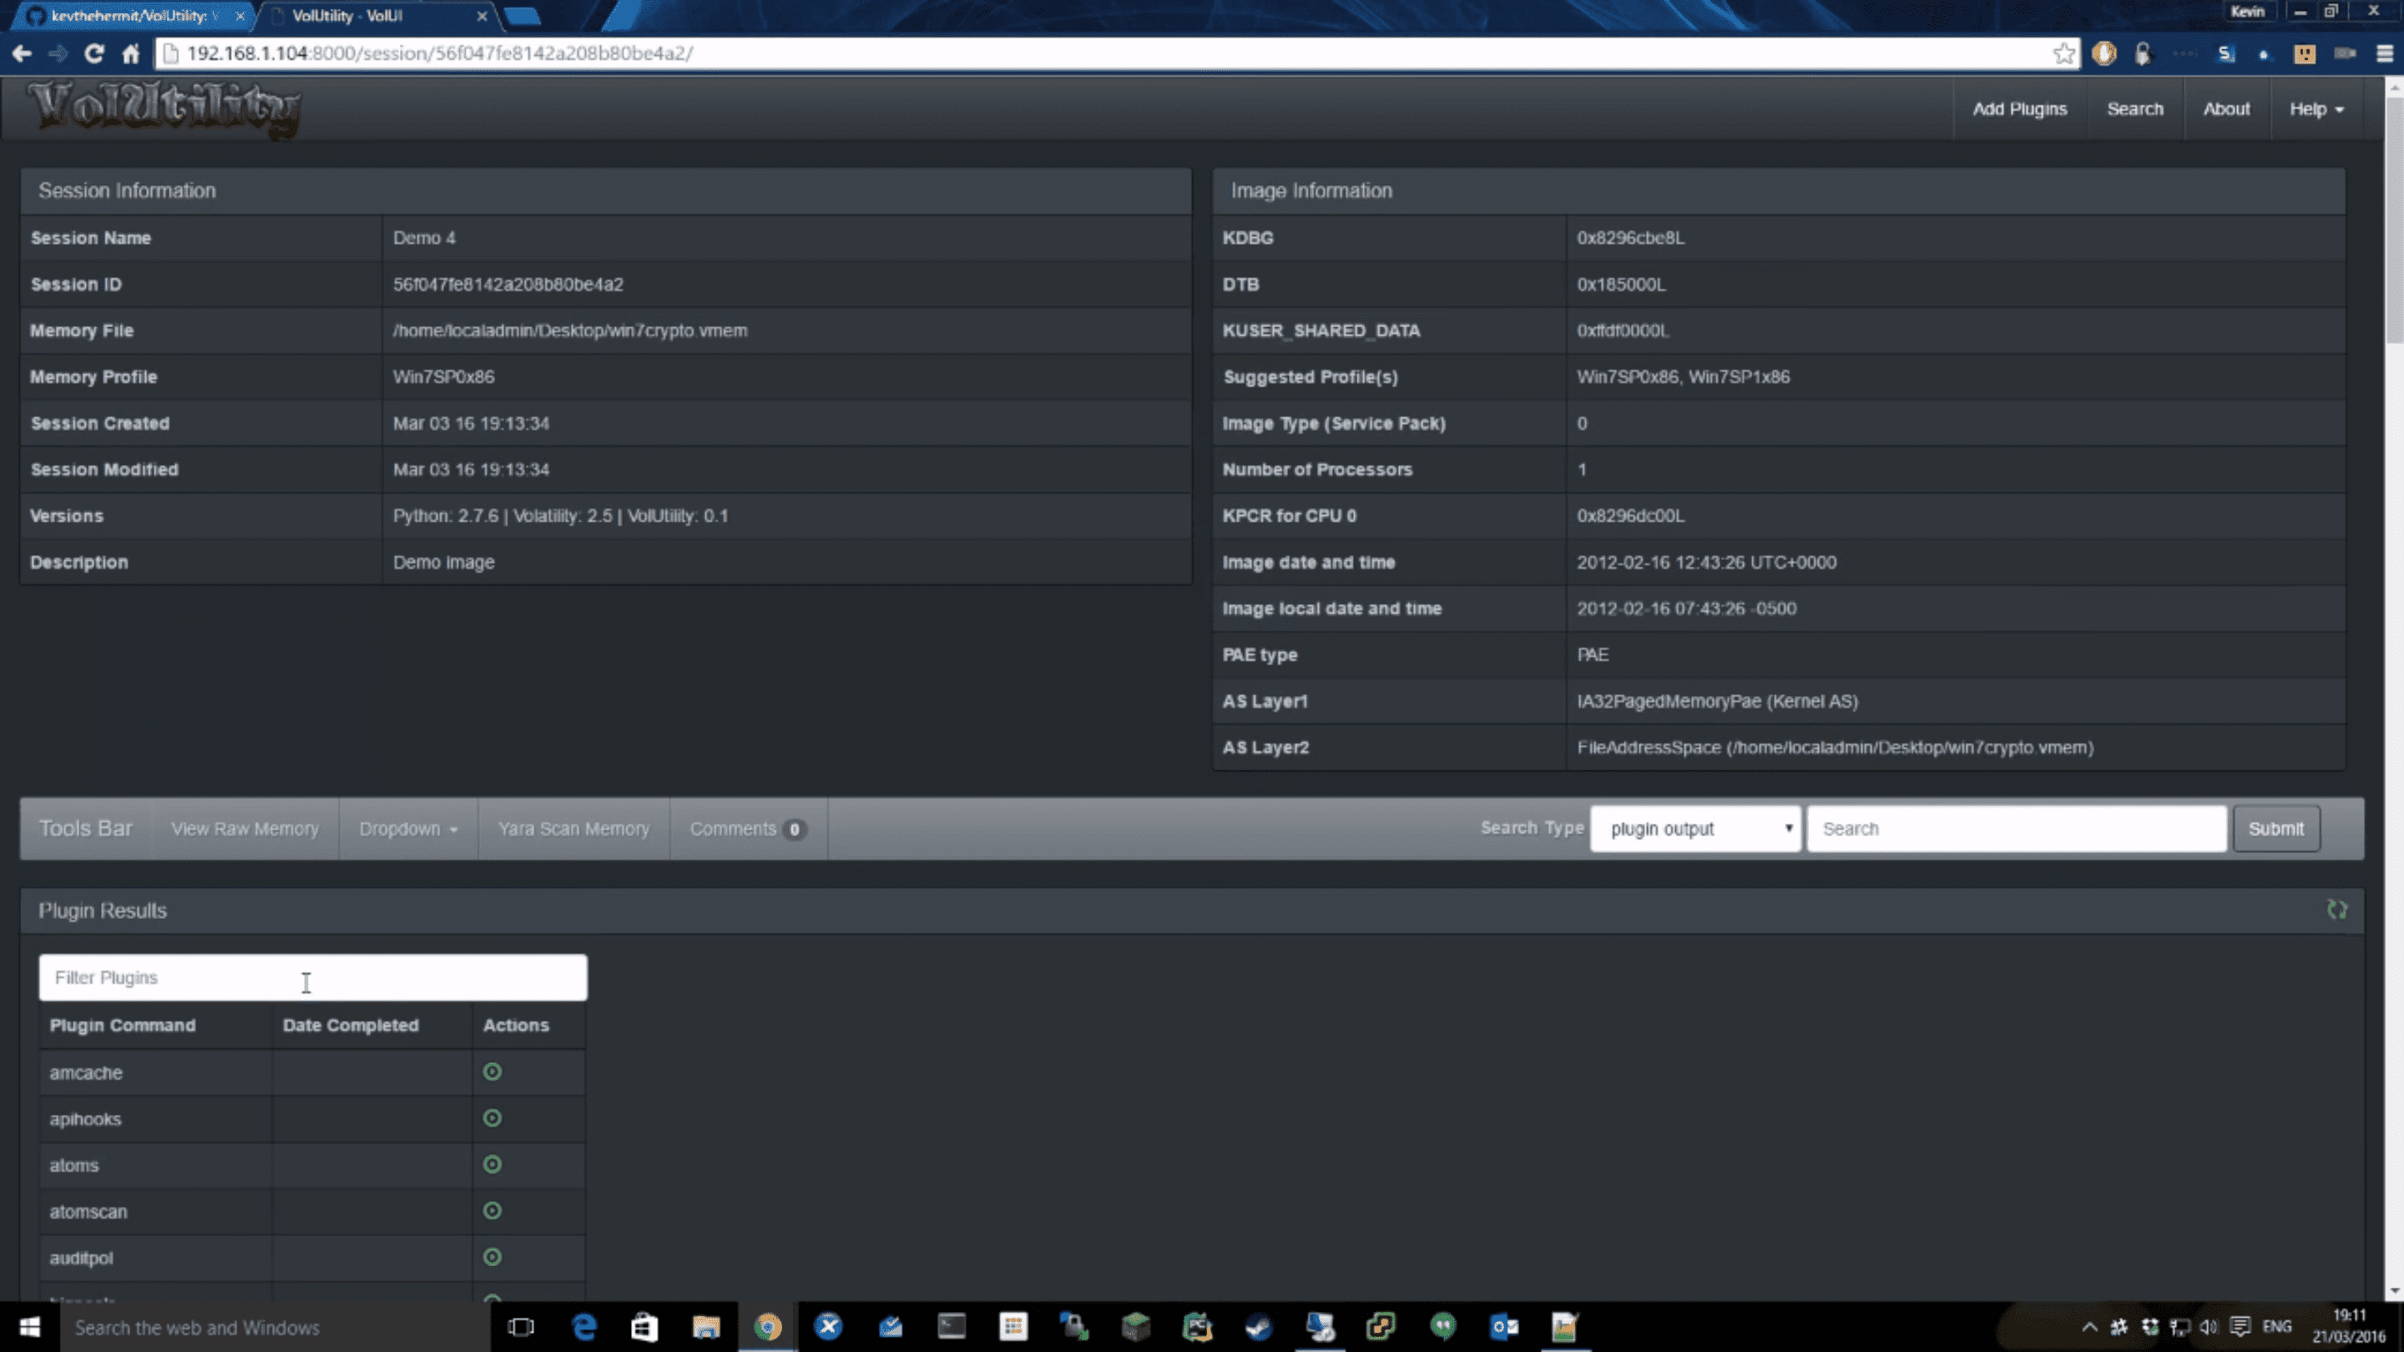2404x1352 pixels.
Task: Click the Add Plugins navigation button
Action: coord(2019,109)
